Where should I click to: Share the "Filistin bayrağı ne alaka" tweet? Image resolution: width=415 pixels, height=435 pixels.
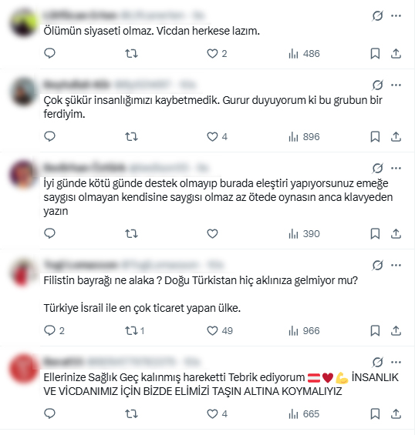point(396,331)
